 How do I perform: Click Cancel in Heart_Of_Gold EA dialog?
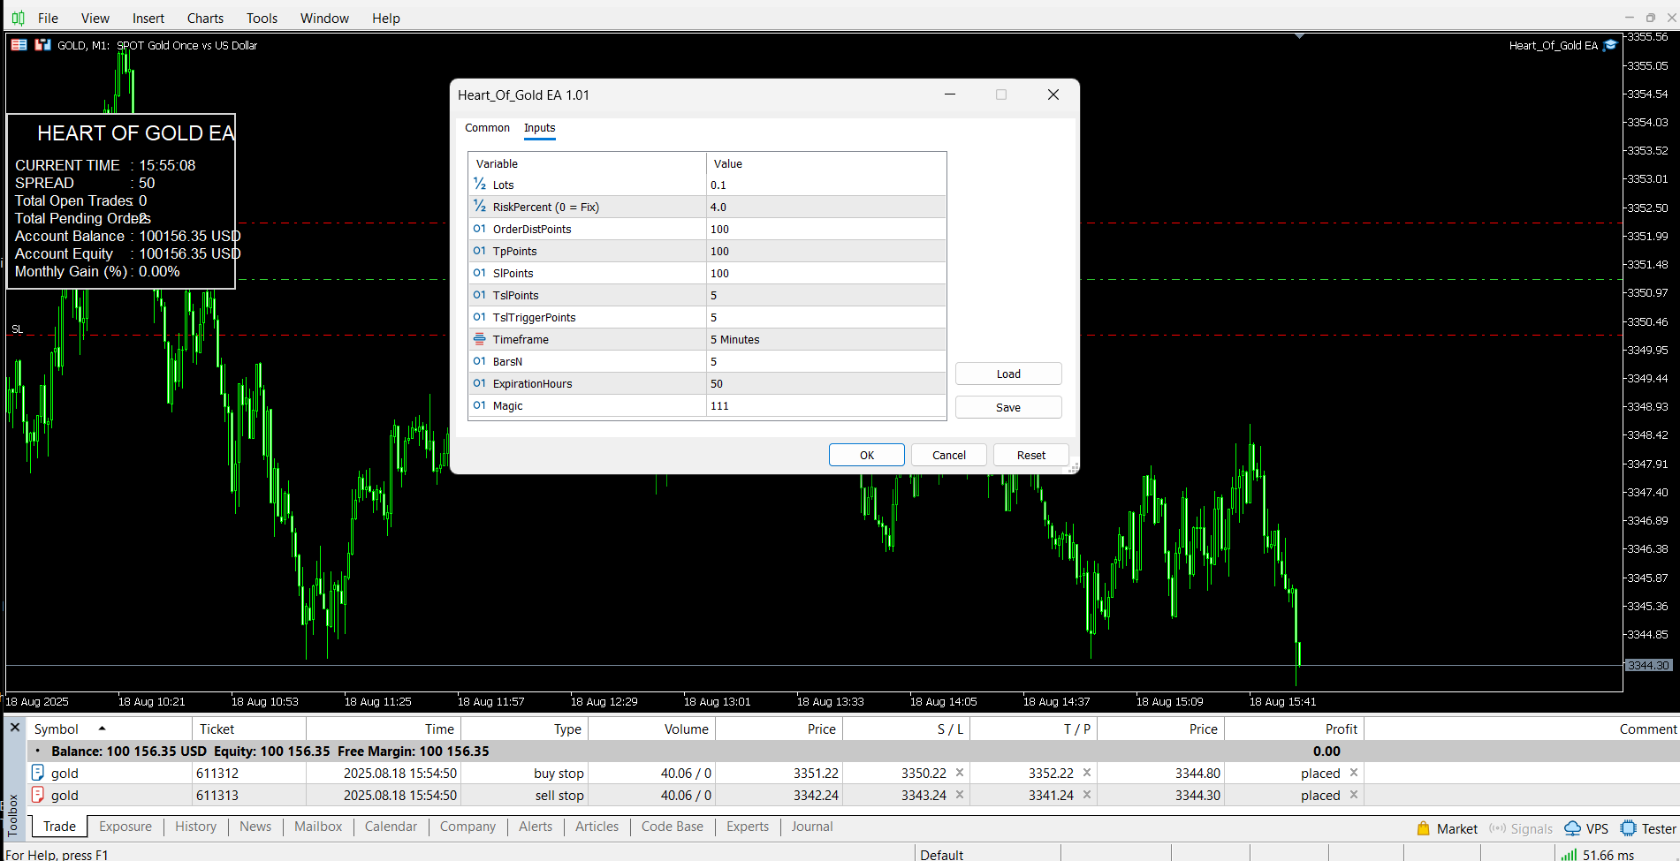point(949,455)
